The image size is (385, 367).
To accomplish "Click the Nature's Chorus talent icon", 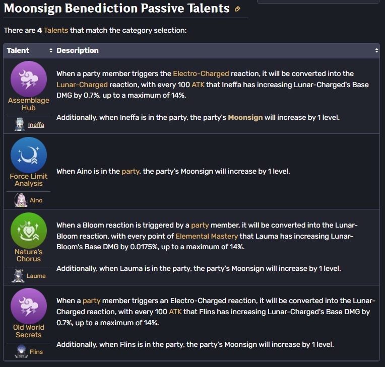I will click(x=29, y=231).
